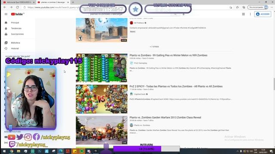Click the page vertical scrollbar thumb
The width and height of the screenshot is (275, 154).
(x=274, y=84)
